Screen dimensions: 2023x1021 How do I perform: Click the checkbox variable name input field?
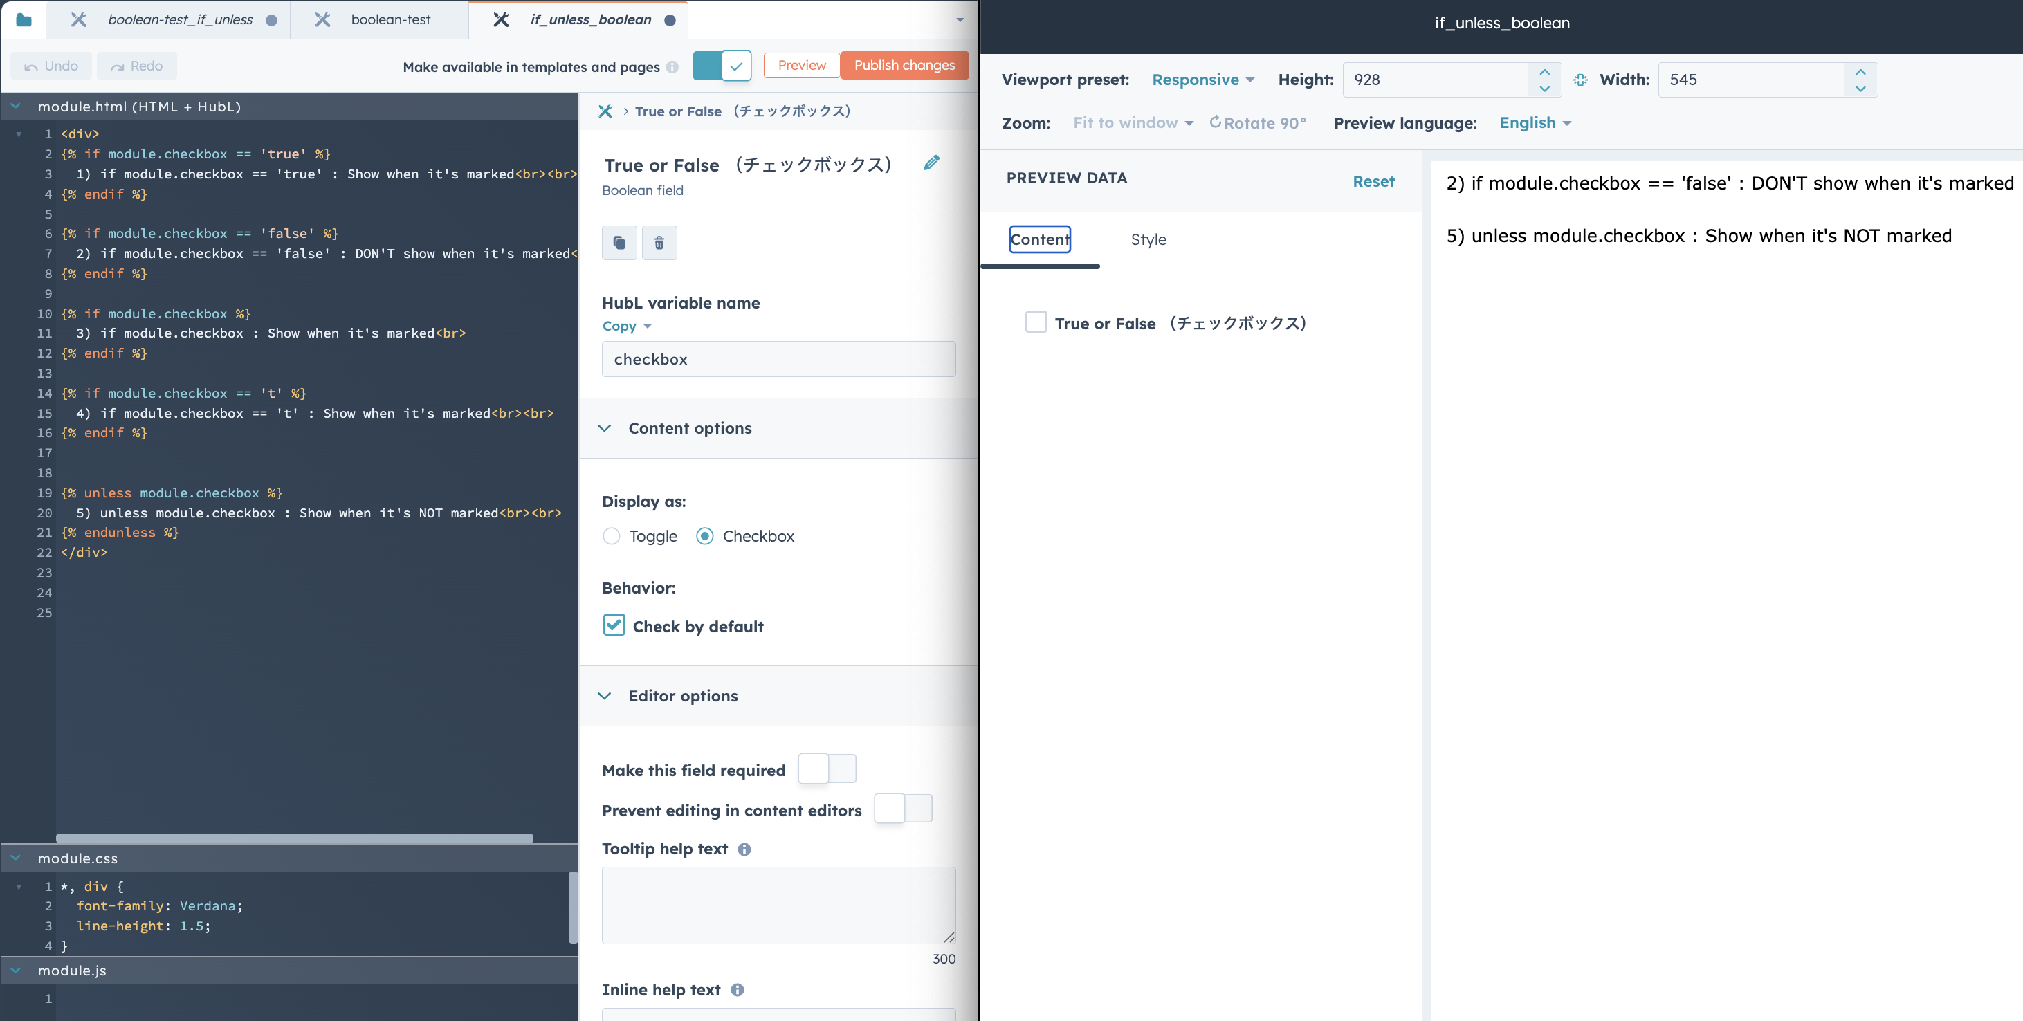point(778,359)
